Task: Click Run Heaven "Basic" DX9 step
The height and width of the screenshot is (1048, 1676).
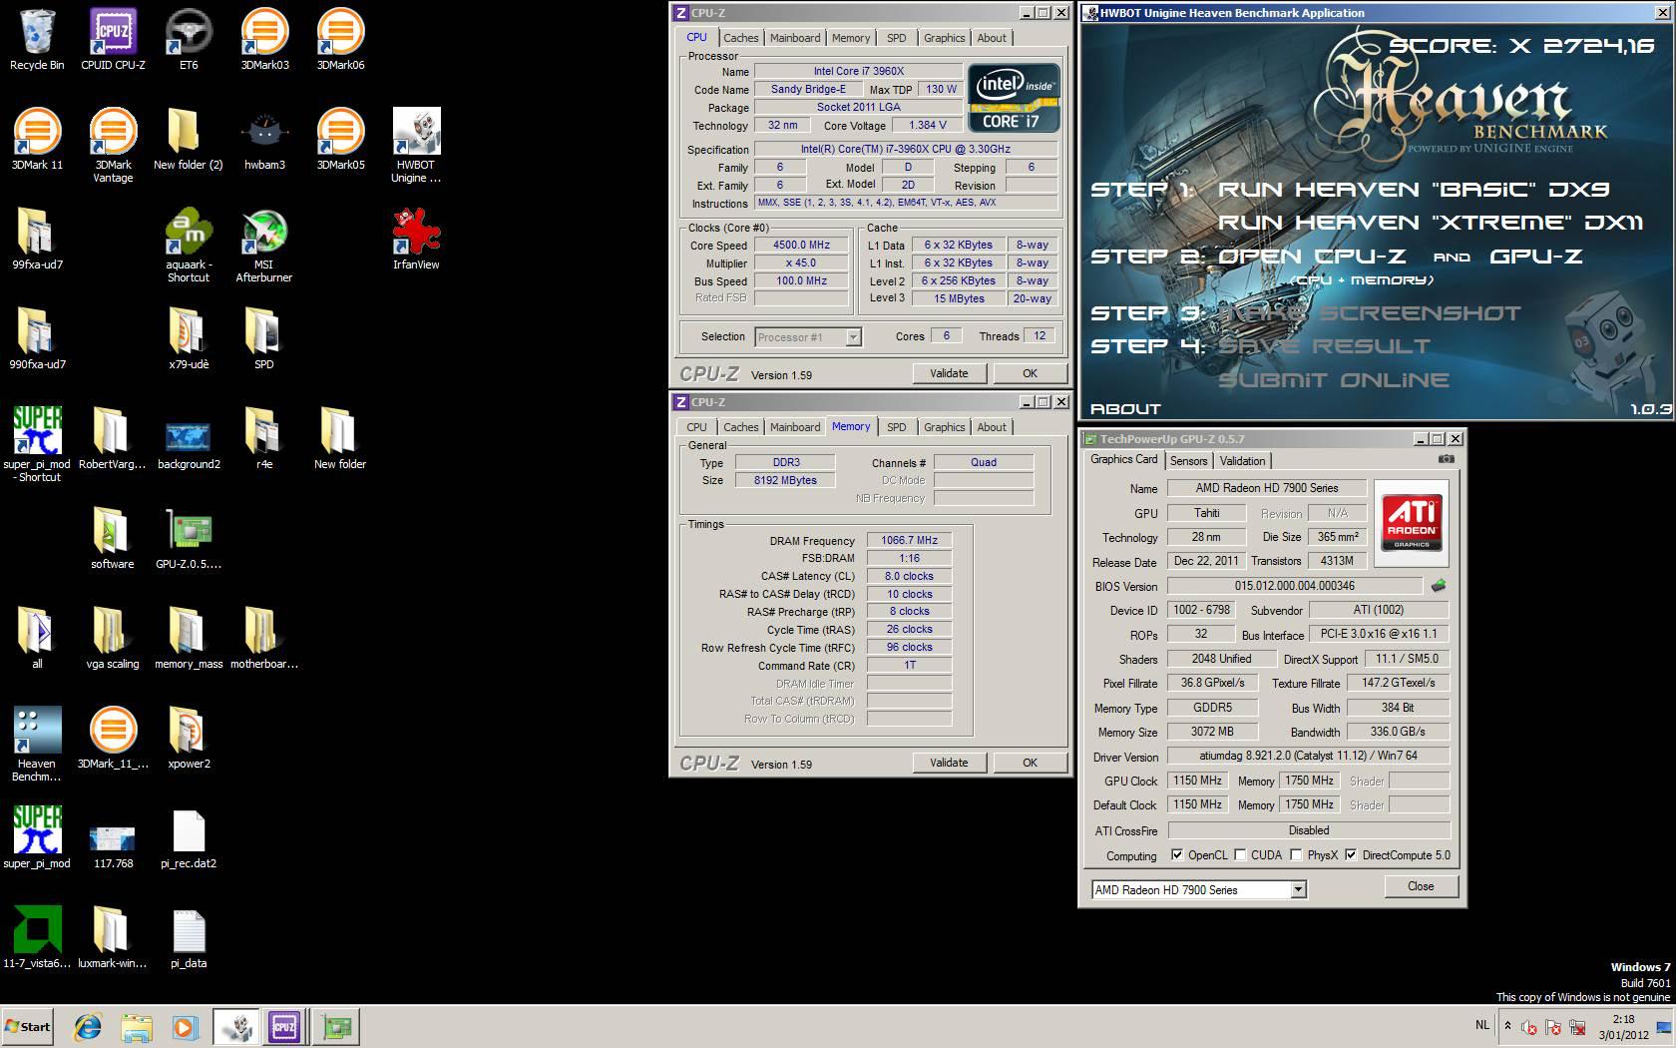Action: coord(1414,190)
